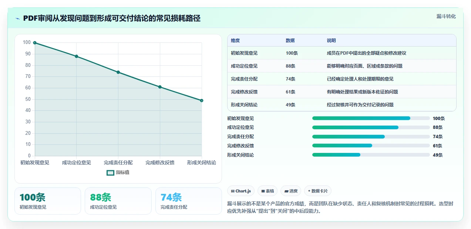The width and height of the screenshot is (471, 229).
Task: Click the 初始发现意见 progress bar
Action: pyautogui.click(x=371, y=118)
